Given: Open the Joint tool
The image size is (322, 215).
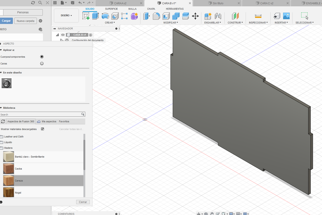Looking at the screenshot, I should [218, 16].
